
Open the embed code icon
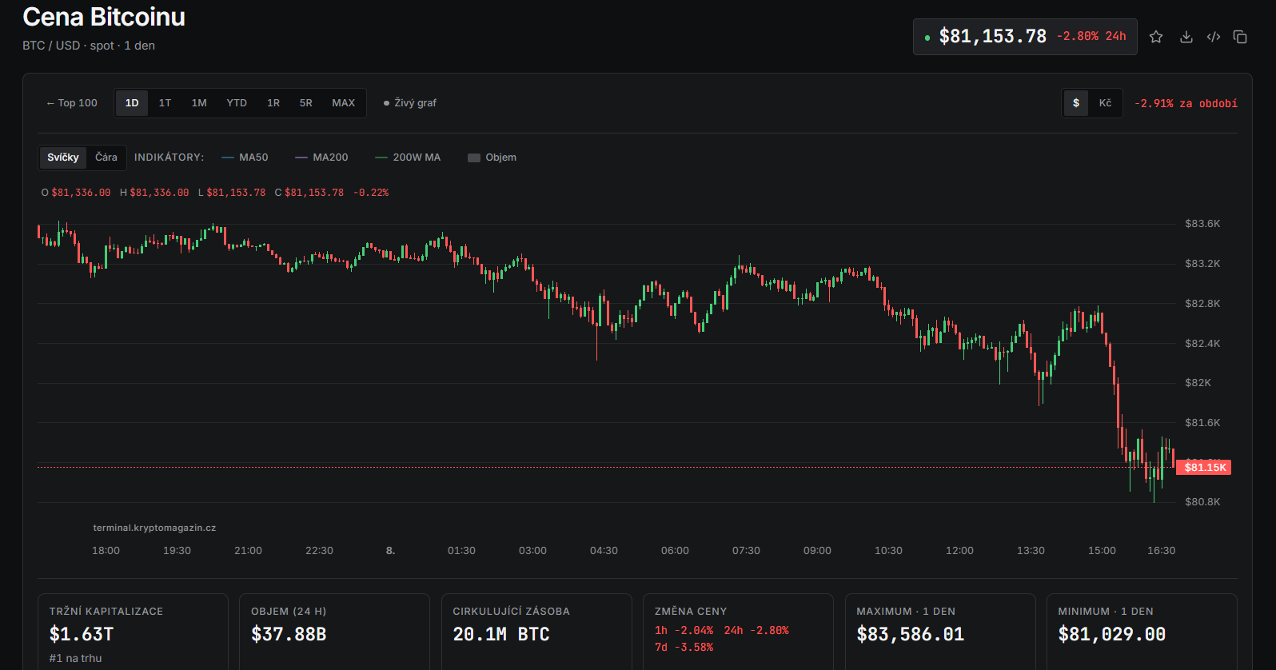pyautogui.click(x=1214, y=37)
